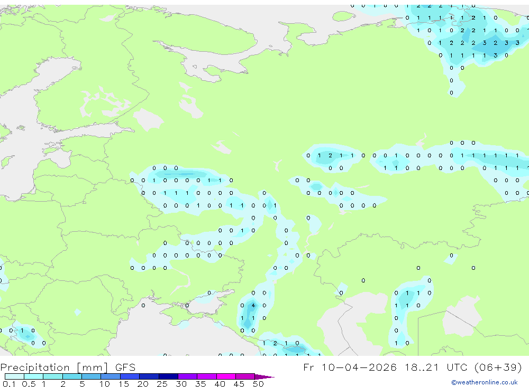
Task: Click the legend label "0.1"
Action: [9, 384]
